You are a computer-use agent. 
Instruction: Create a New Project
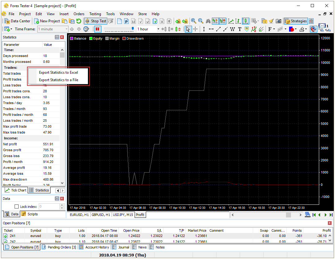point(47,21)
